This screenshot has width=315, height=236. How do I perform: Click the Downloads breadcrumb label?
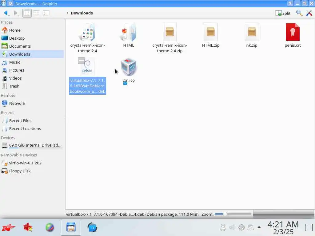(82, 13)
